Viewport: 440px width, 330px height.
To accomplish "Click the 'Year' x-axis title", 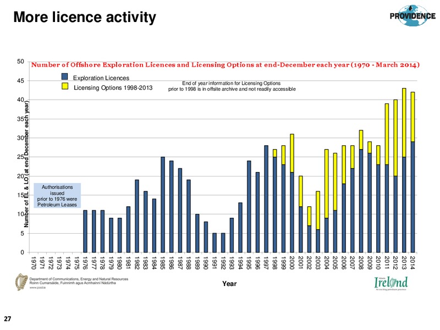I will coord(229,284).
